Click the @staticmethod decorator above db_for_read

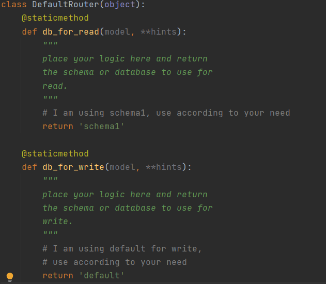coord(55,18)
